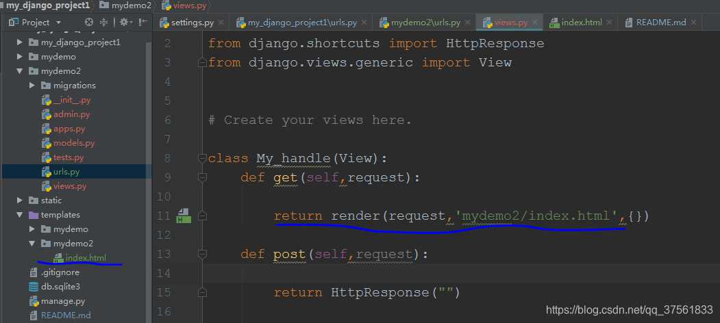
Task: Fold the class My_handle block on line 8
Action: pos(201,158)
